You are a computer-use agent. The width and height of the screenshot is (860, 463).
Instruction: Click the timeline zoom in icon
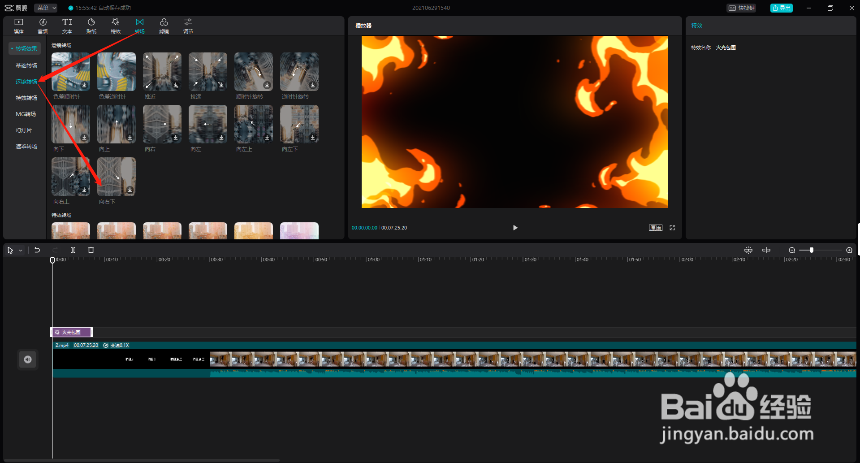click(x=849, y=250)
